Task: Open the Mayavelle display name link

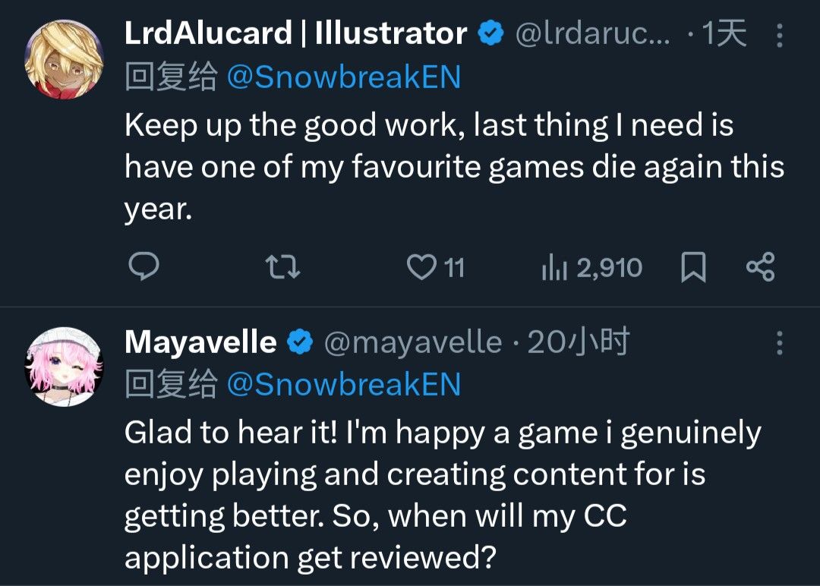Action: tap(200, 342)
